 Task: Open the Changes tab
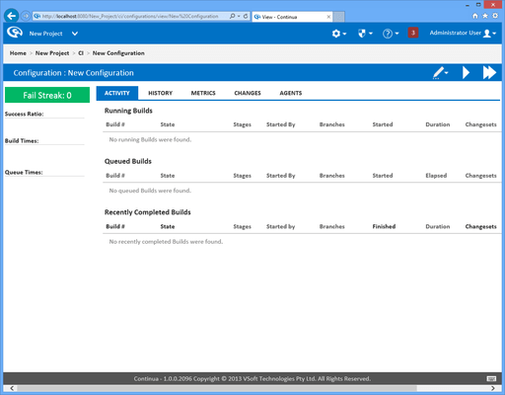[x=248, y=93]
